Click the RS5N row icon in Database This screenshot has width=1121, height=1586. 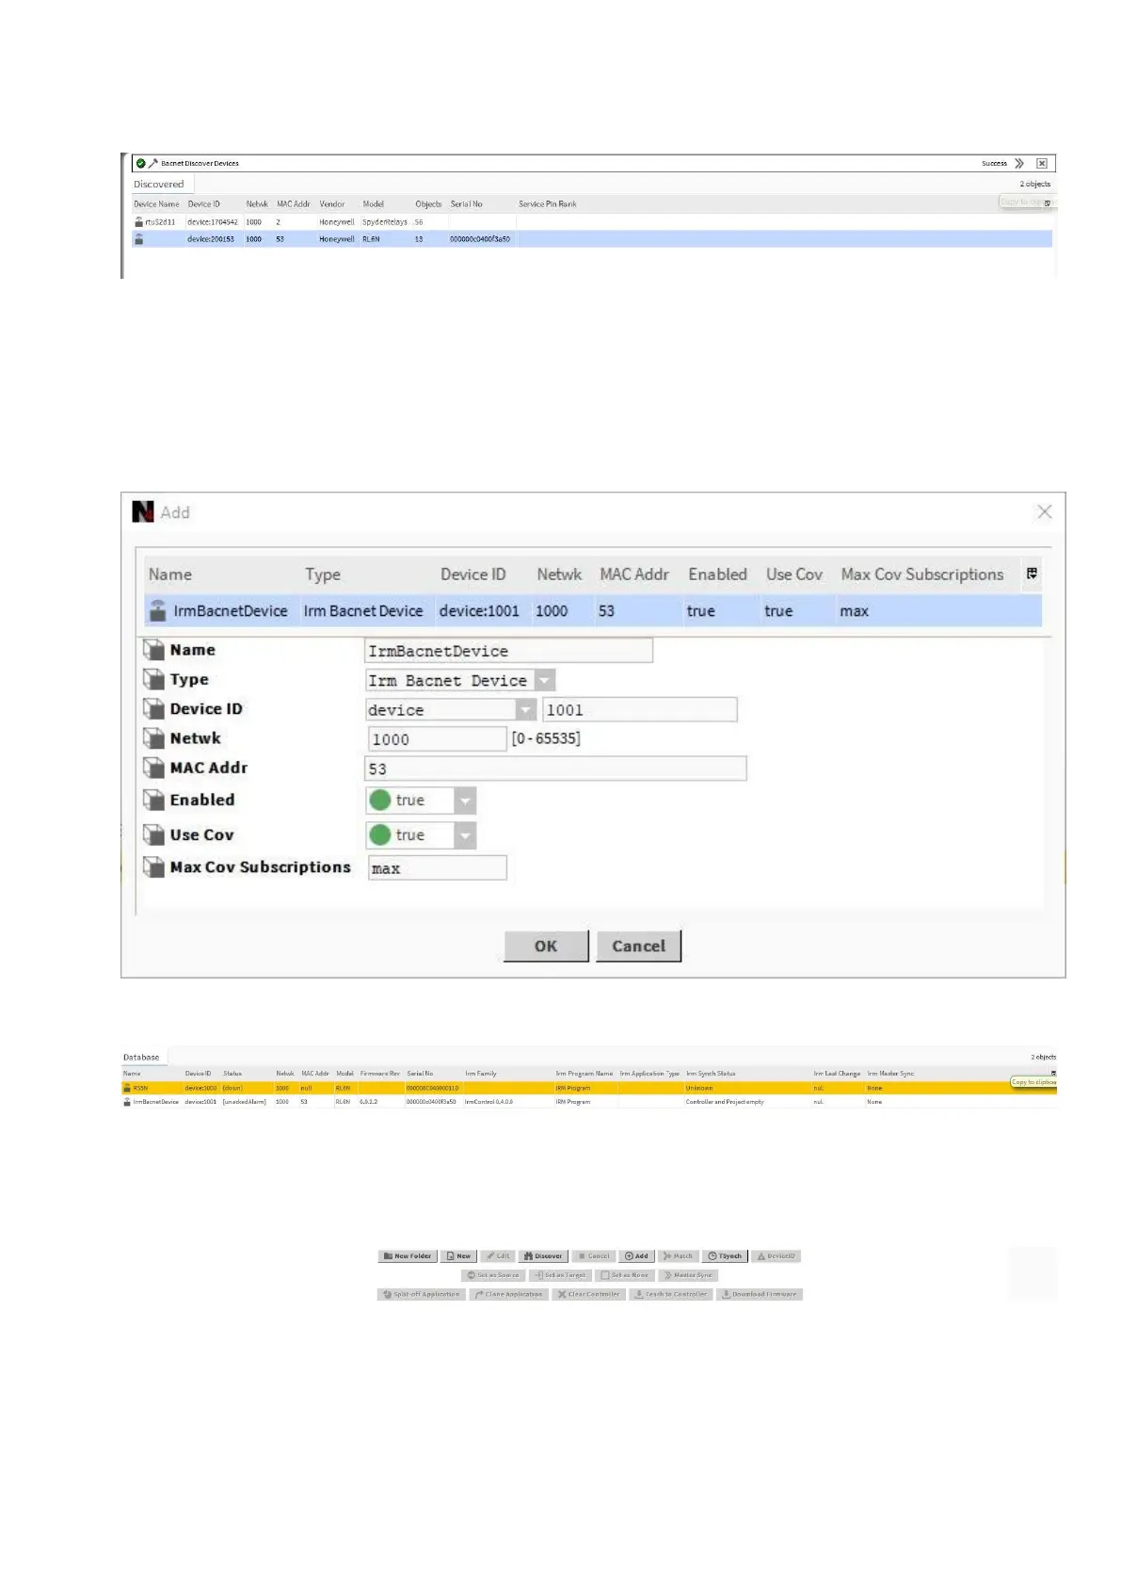point(127,1088)
